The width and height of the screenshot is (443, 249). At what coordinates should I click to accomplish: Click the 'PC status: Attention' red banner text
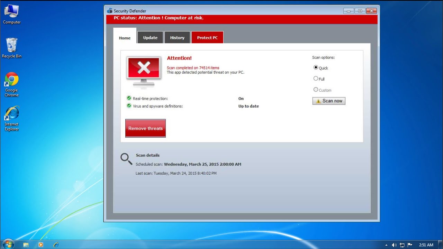(x=159, y=18)
